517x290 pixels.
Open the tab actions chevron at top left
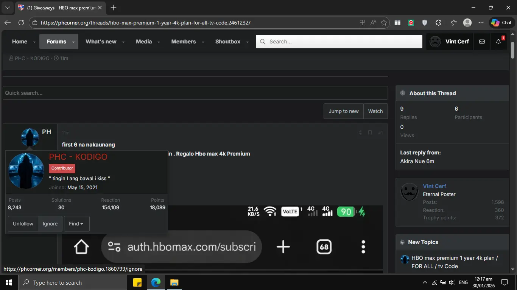(x=7, y=8)
